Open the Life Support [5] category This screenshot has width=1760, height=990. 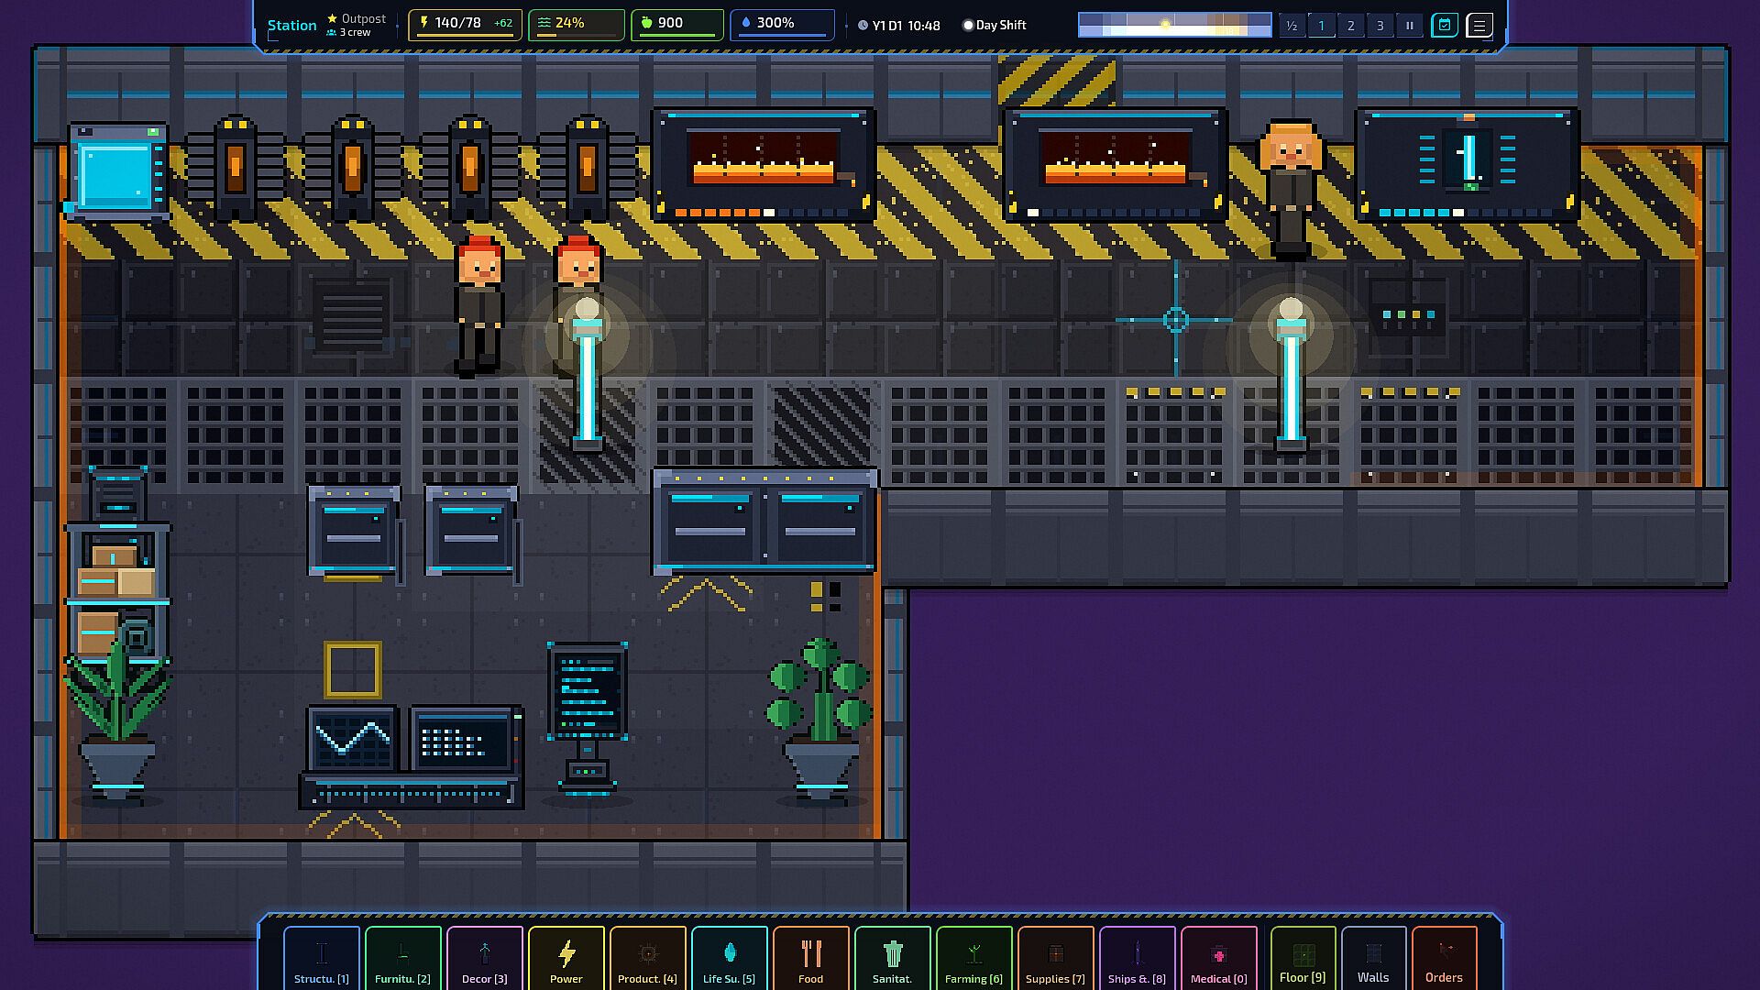[730, 959]
